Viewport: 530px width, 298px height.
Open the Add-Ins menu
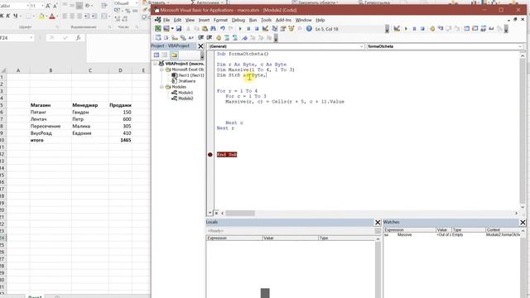283,20
